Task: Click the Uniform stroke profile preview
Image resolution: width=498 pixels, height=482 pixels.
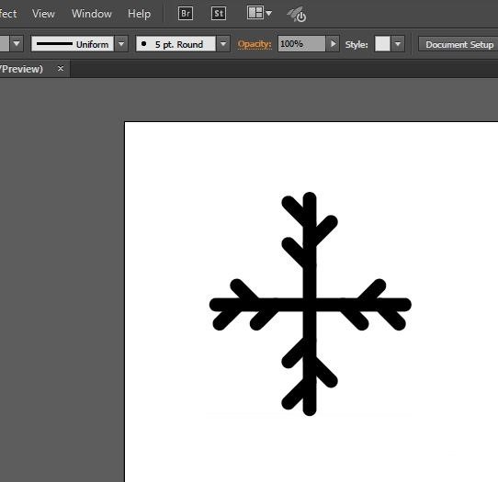Action: (73, 44)
